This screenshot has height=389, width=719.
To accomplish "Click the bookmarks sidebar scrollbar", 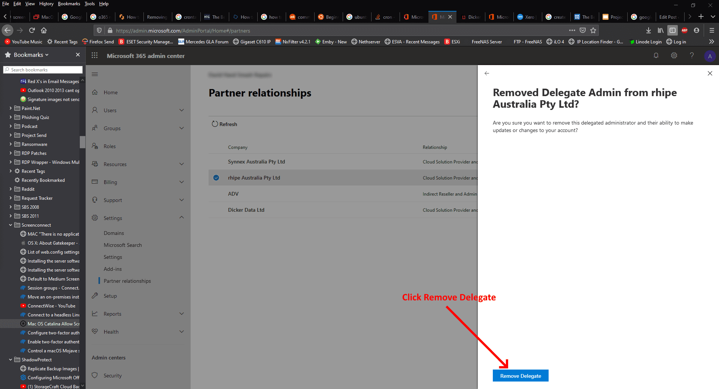I will [83, 142].
